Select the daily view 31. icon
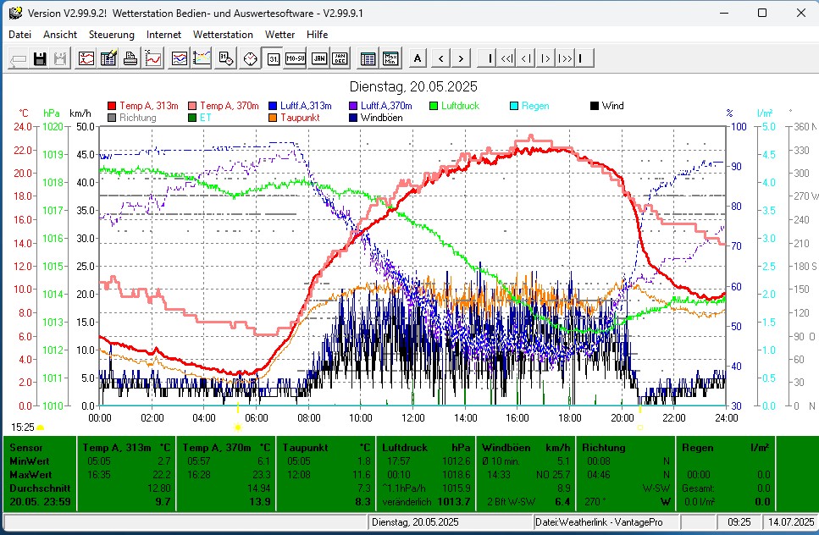Screen dimensions: 819x535 click(274, 58)
